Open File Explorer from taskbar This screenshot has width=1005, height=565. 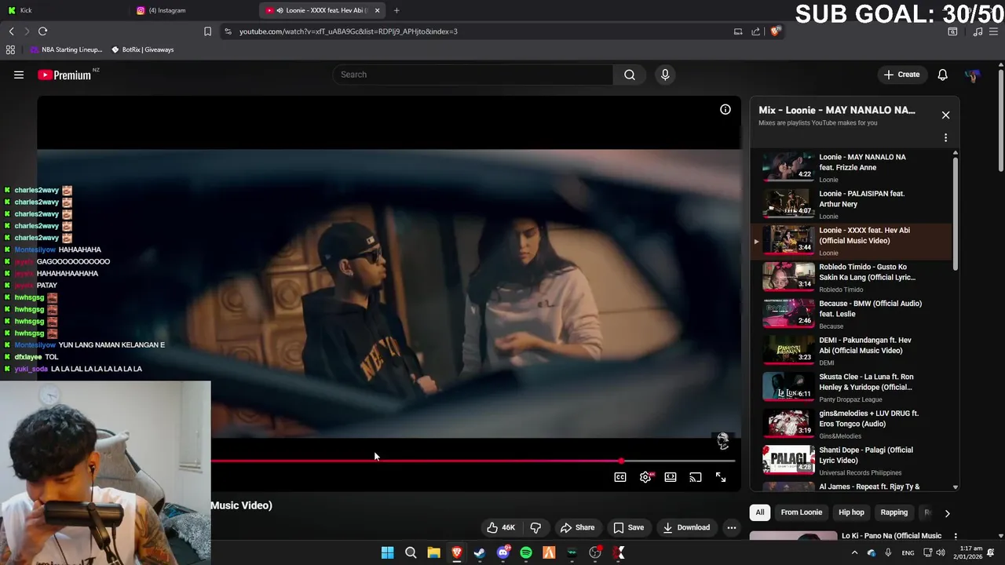[433, 553]
